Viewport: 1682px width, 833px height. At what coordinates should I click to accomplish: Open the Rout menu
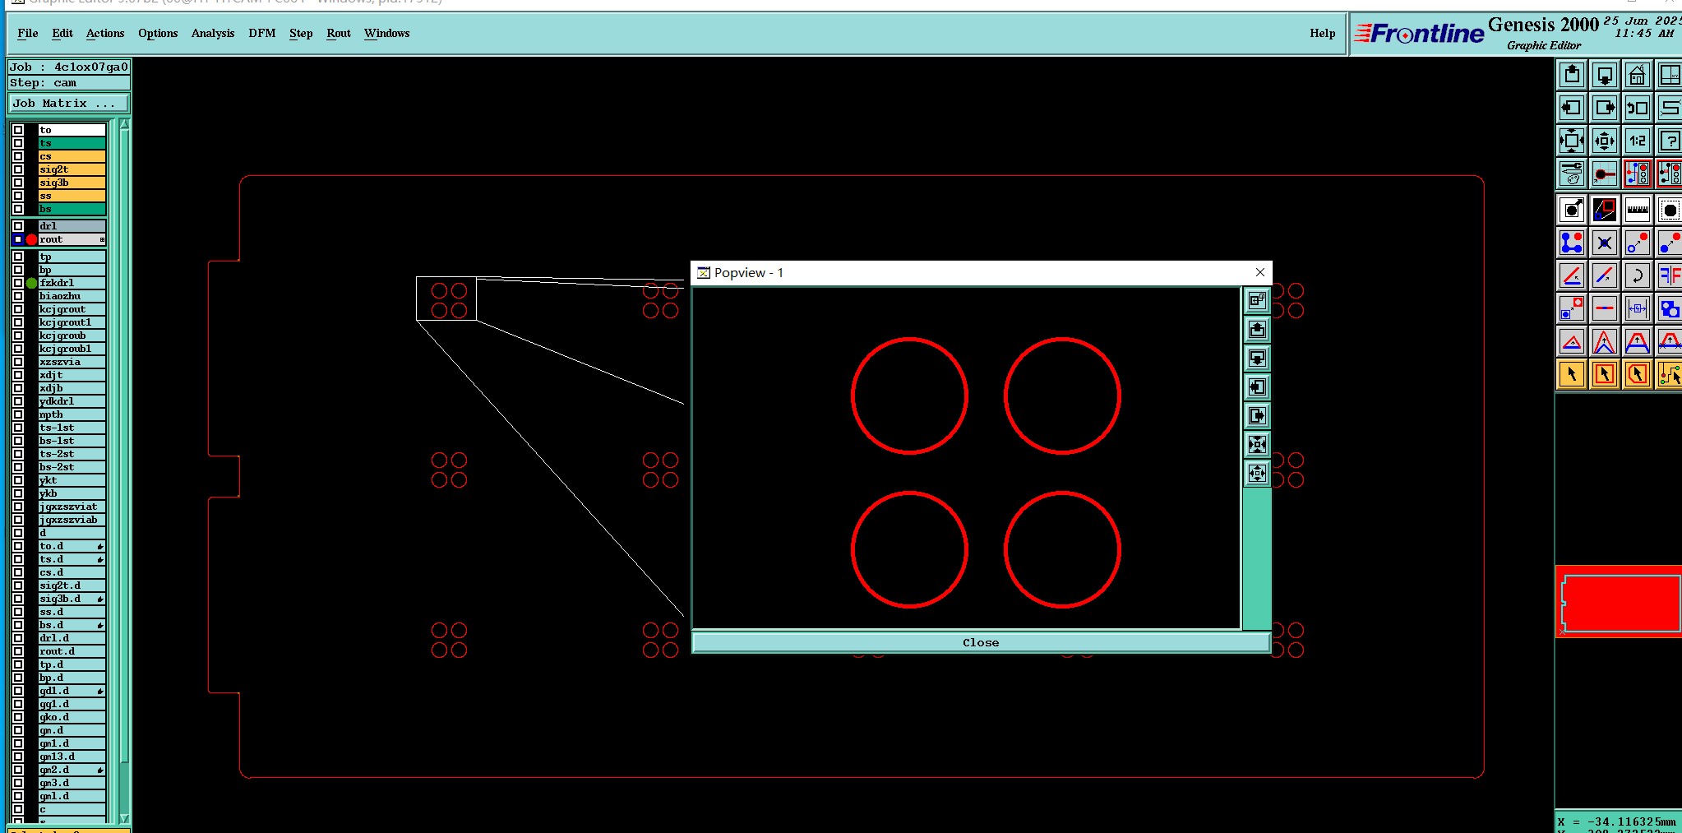(x=339, y=33)
